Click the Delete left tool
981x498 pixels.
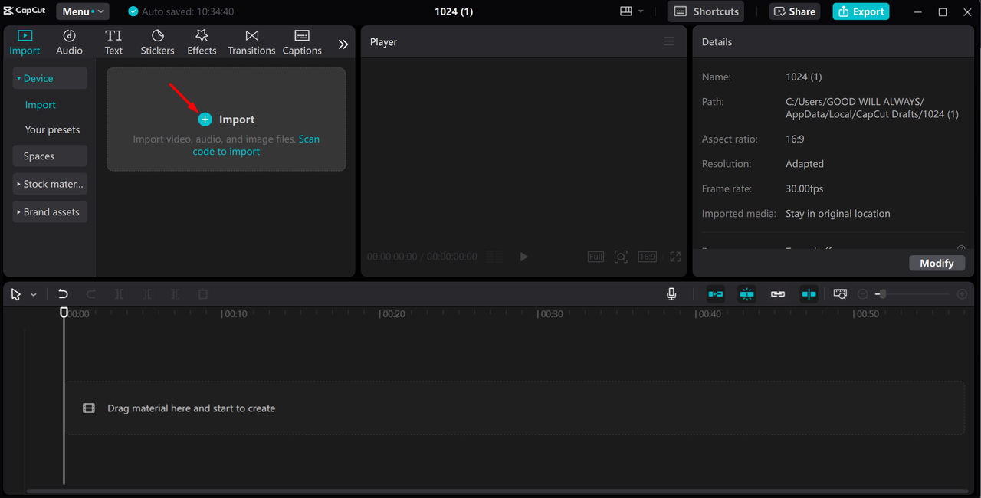(x=147, y=294)
